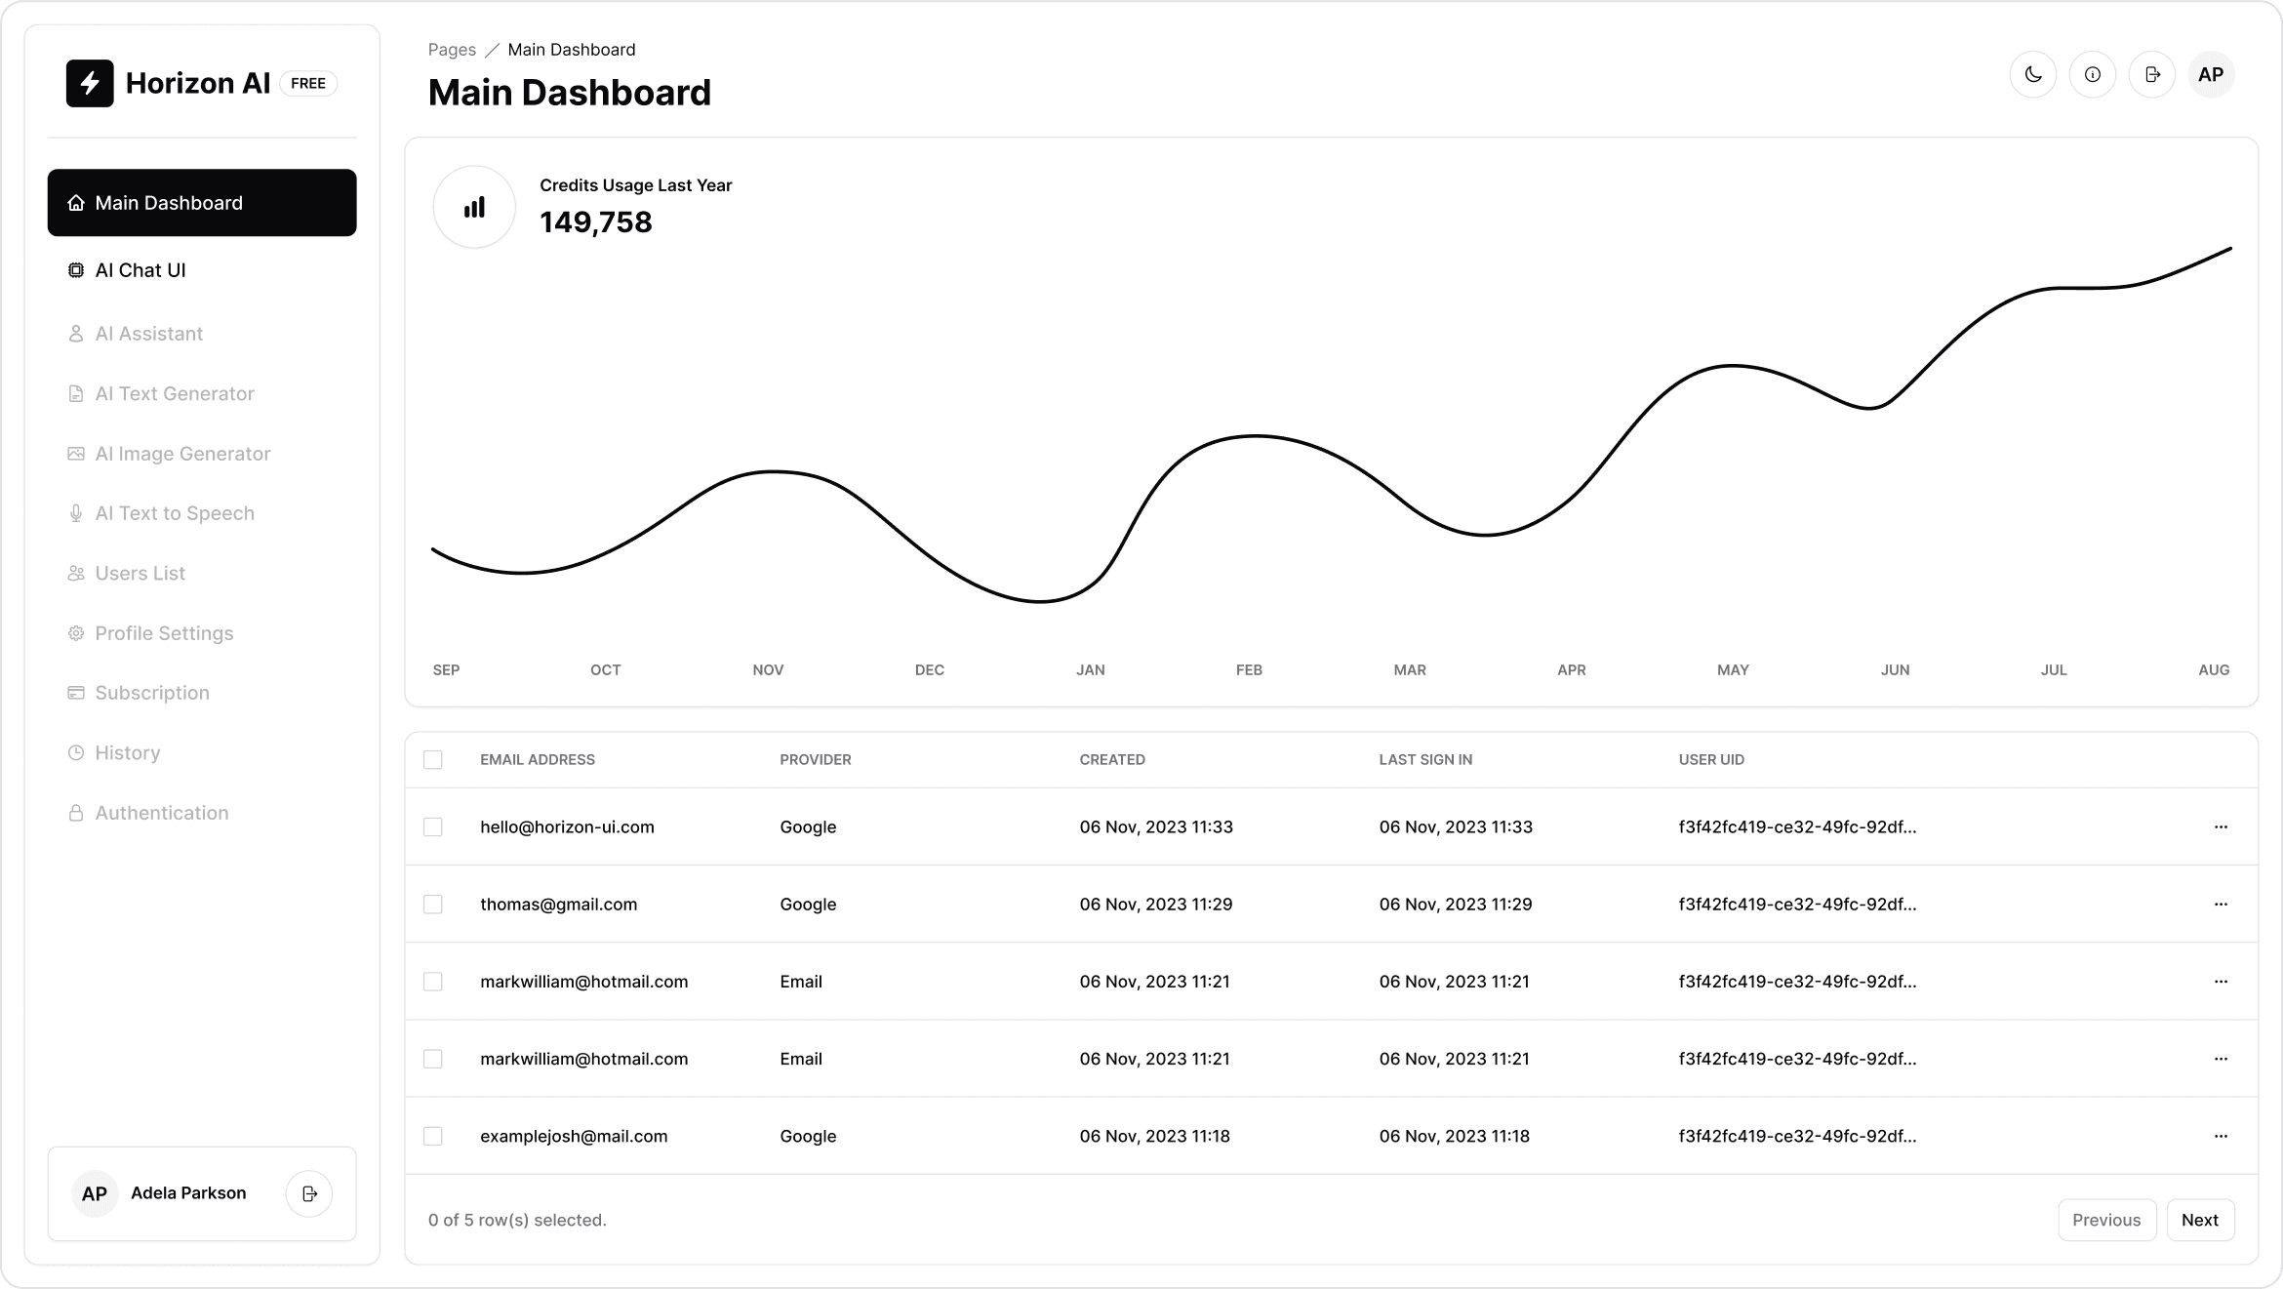The height and width of the screenshot is (1289, 2283).
Task: Expand row options for examplejosh@mail.com
Action: point(2221,1136)
